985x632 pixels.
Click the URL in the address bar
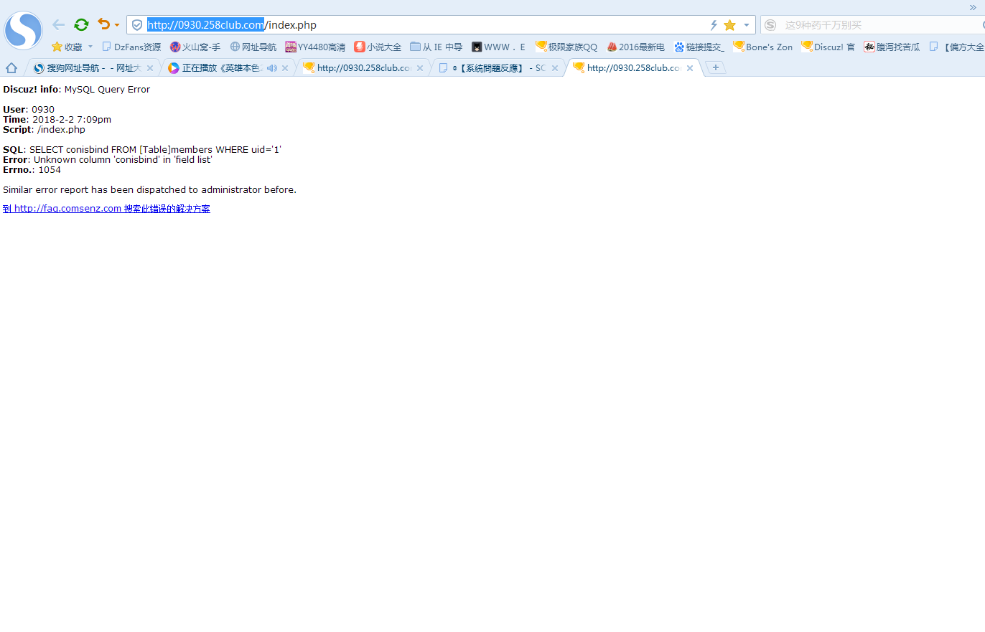pyautogui.click(x=232, y=25)
